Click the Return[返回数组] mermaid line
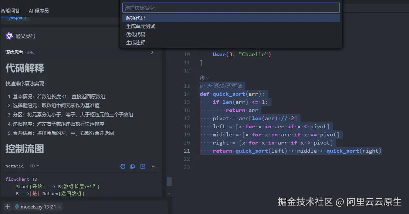Image resolution: width=409 pixels, height=214 pixels. [x=50, y=194]
